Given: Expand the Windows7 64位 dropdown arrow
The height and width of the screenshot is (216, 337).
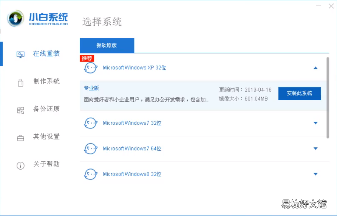Looking at the screenshot, I should [315, 149].
